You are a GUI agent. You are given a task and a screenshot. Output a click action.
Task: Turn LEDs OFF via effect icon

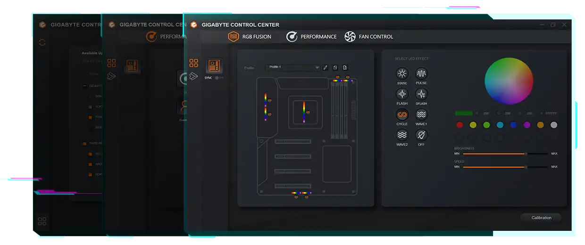pos(421,135)
